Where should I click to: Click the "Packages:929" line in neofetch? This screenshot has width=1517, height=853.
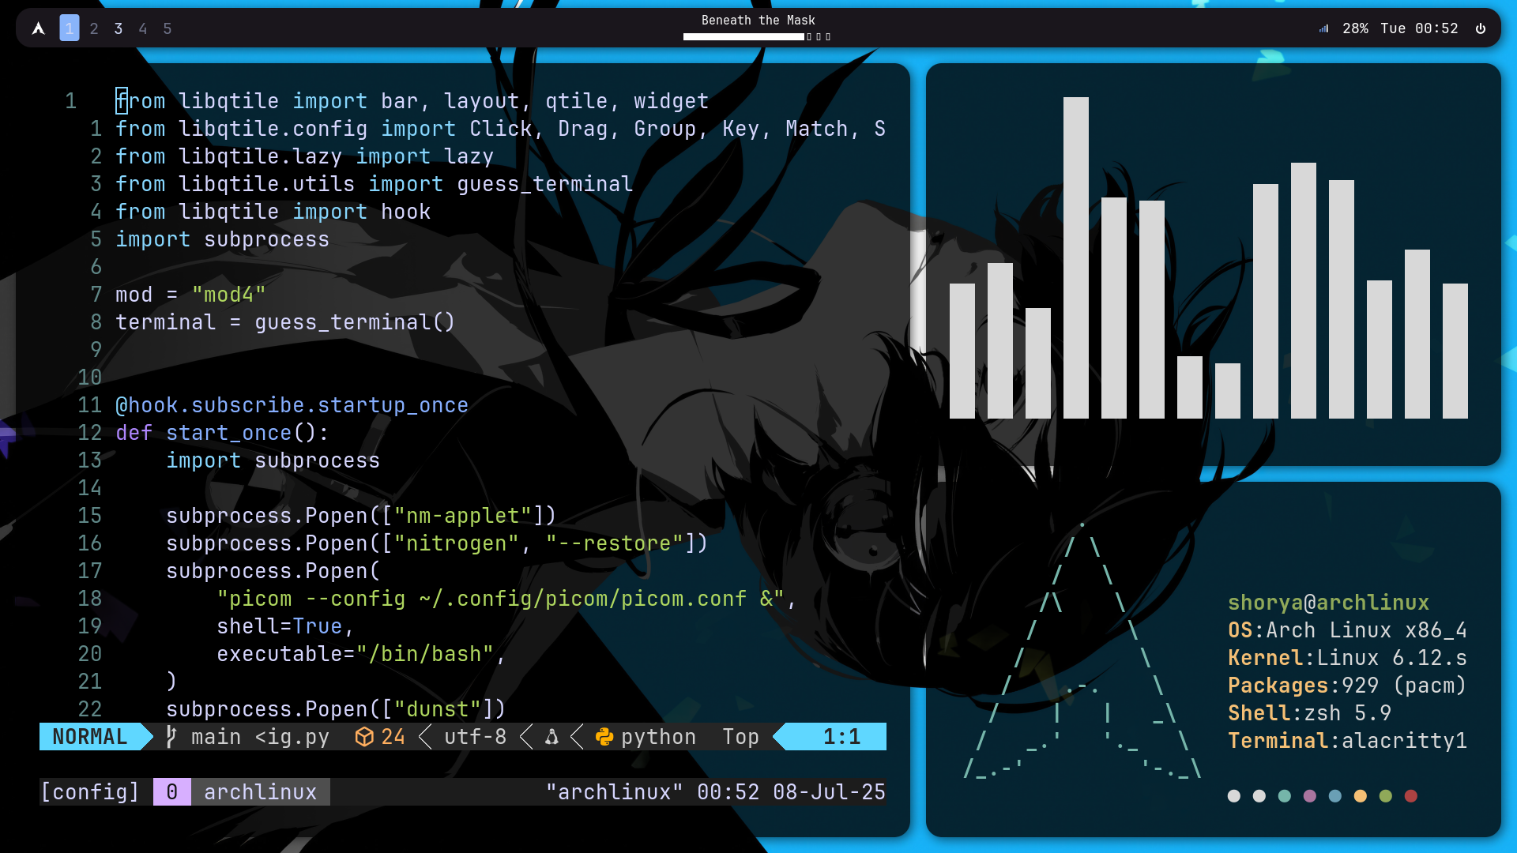[1347, 686]
